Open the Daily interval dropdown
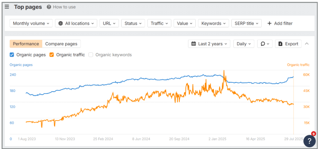318x149 pixels. coord(244,44)
